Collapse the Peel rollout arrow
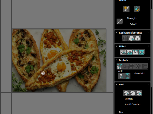The image size is (153, 114). 117,84
